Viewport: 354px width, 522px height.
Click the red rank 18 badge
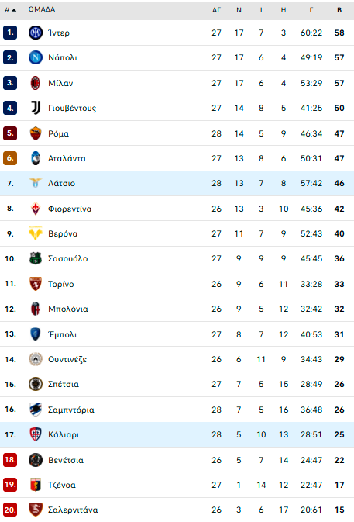click(10, 460)
